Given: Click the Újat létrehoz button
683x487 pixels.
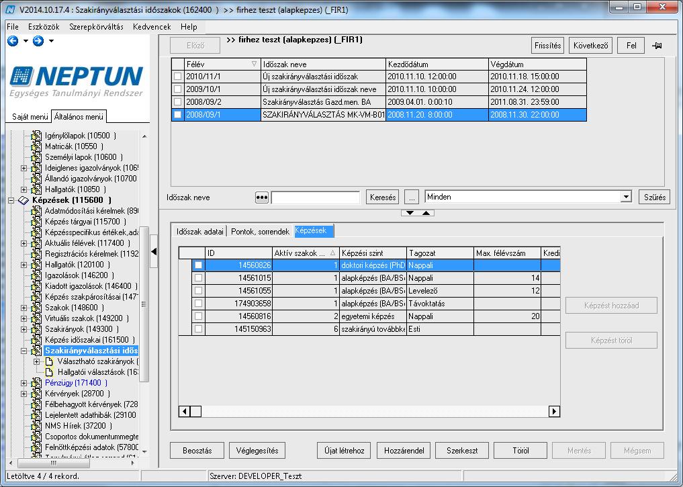Looking at the screenshot, I should [x=344, y=451].
